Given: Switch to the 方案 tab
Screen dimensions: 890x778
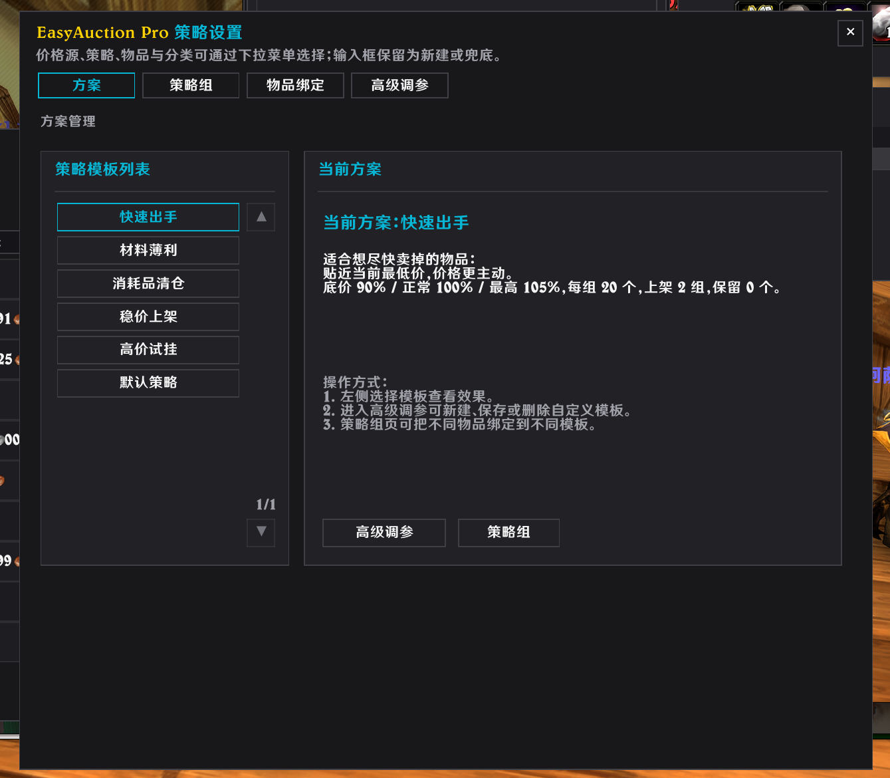Looking at the screenshot, I should point(86,85).
